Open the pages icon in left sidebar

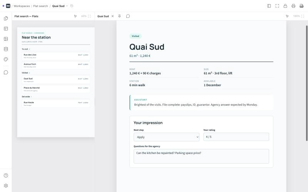(x=6, y=18)
